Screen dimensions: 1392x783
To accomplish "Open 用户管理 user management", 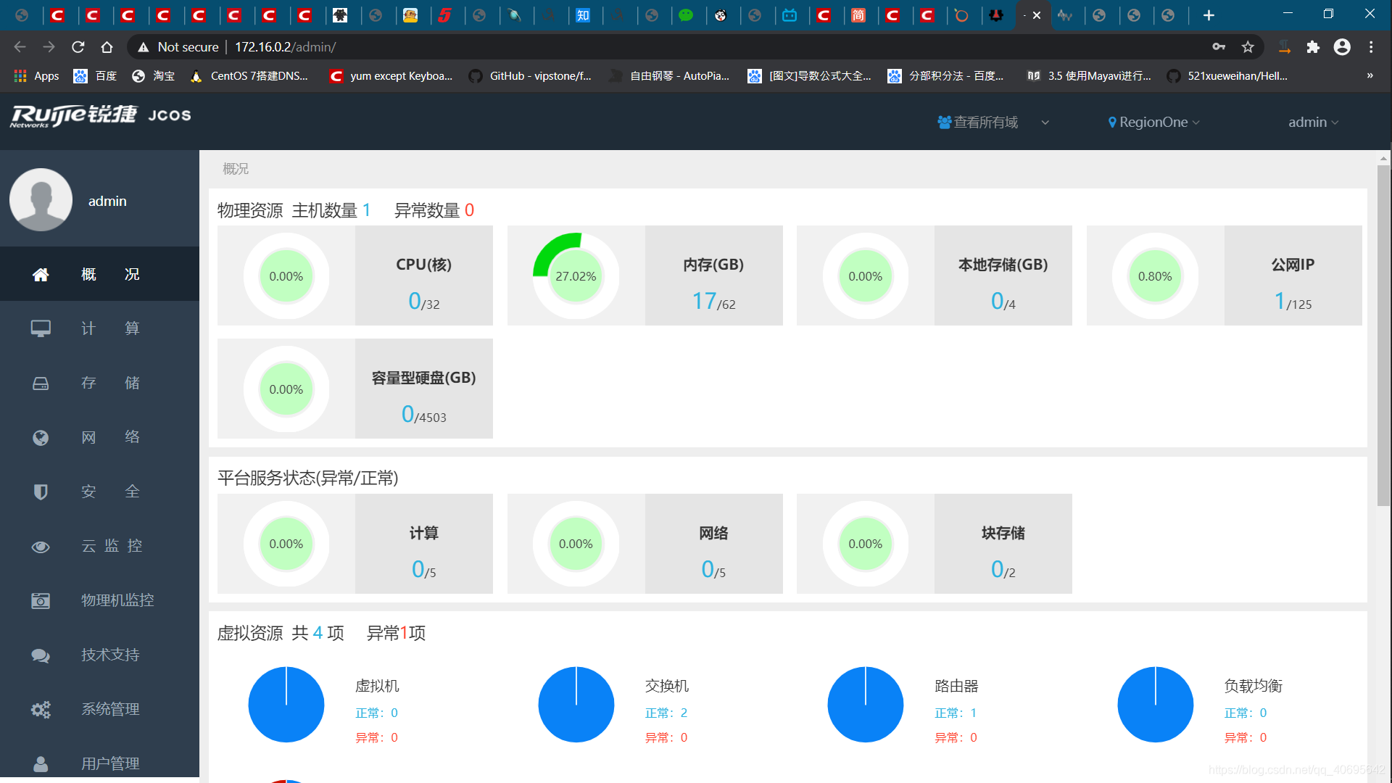I will point(99,763).
